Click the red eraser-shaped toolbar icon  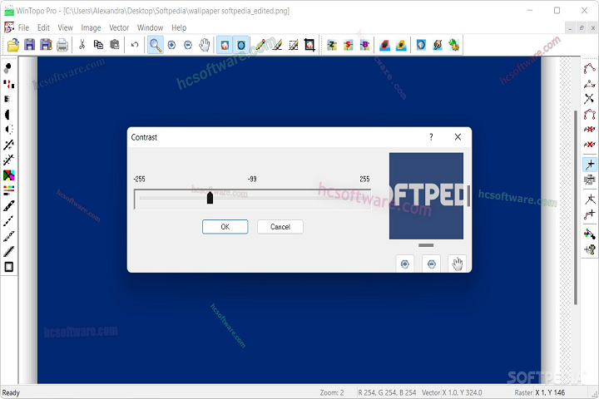point(384,45)
